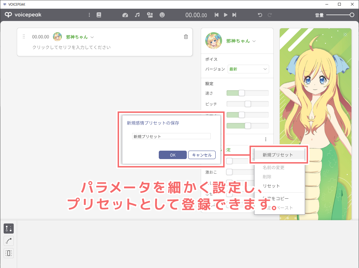The image size is (359, 268).
Task: Open the three-dot menu in the top toolbar
Action: [x=89, y=15]
